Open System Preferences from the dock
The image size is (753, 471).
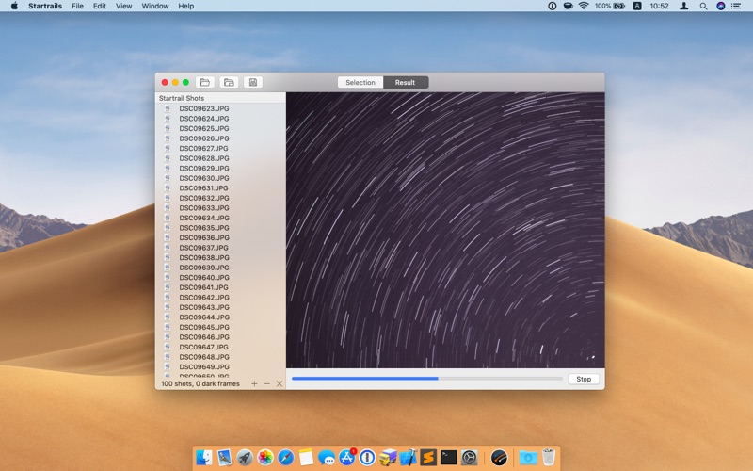pos(469,457)
